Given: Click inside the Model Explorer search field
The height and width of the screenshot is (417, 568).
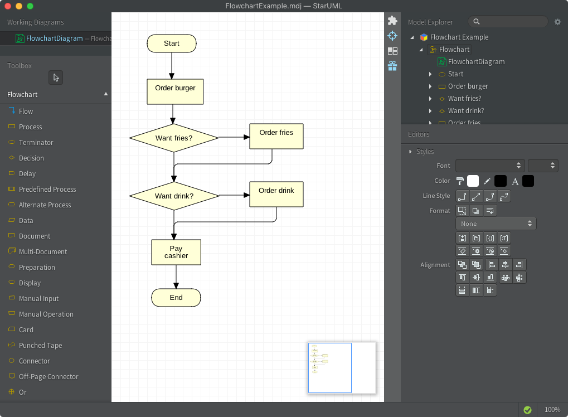Looking at the screenshot, I should (507, 21).
